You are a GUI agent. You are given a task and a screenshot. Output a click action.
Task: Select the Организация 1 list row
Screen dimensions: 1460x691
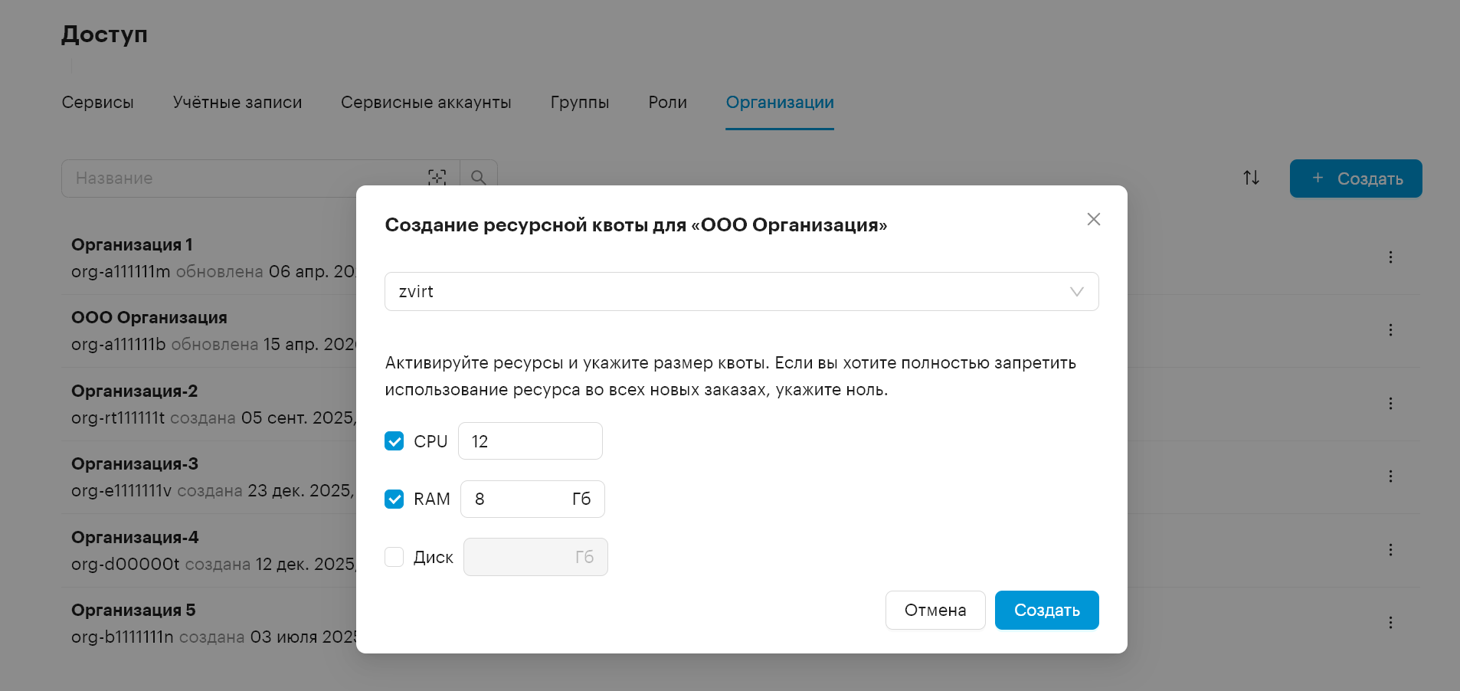click(740, 258)
